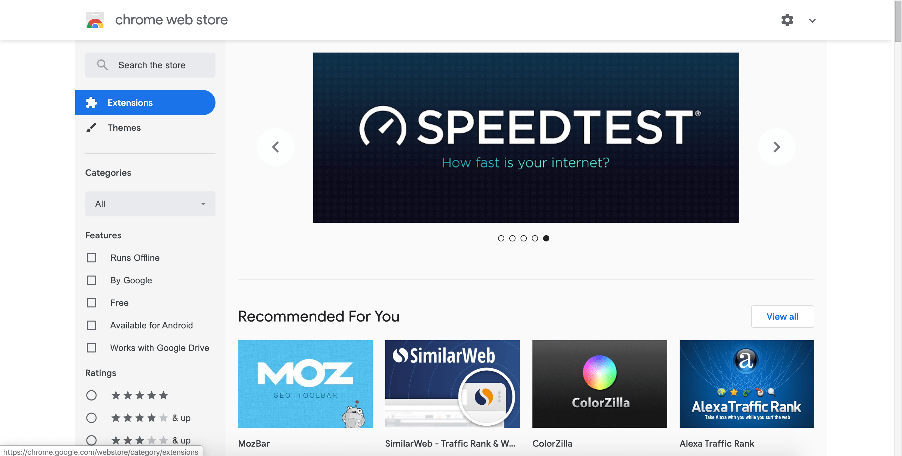Select the Themes tab in sidebar
The image size is (902, 456).
(x=124, y=127)
